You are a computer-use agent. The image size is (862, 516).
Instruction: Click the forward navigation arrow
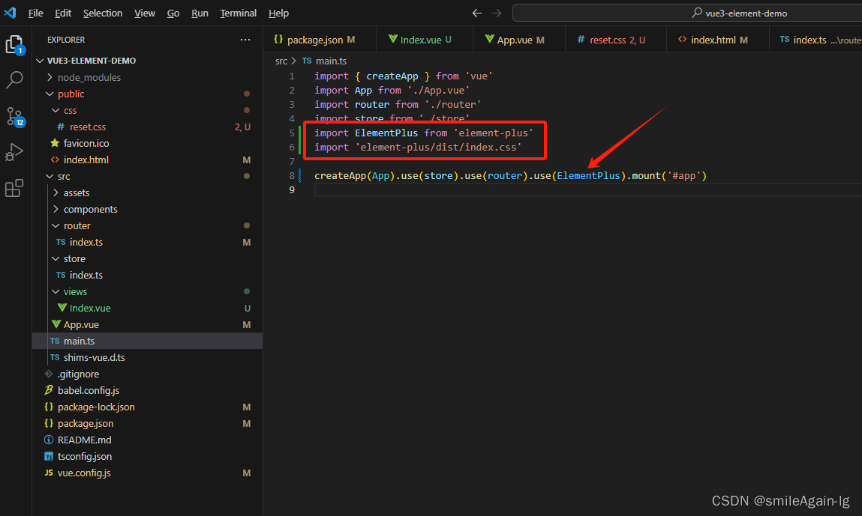(497, 13)
